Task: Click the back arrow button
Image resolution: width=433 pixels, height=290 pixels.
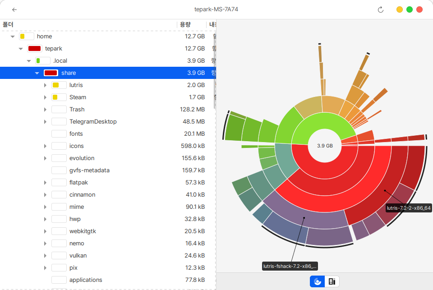Action: (14, 9)
